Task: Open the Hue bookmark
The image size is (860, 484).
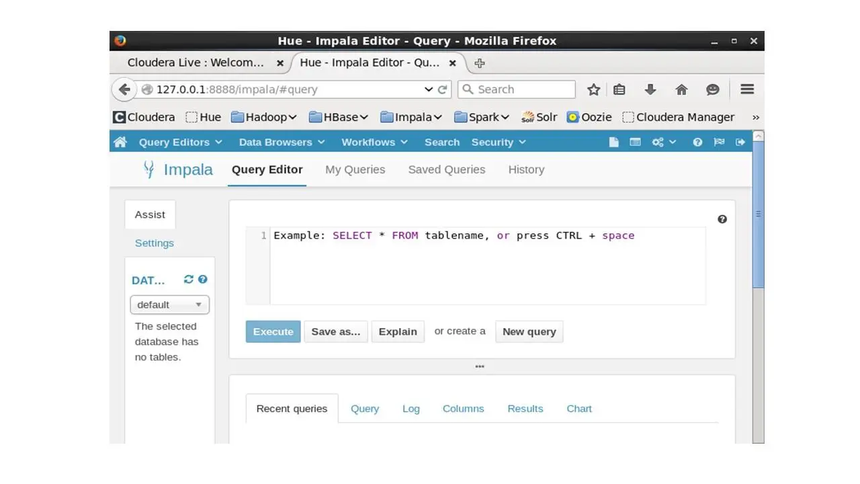Action: tap(203, 117)
